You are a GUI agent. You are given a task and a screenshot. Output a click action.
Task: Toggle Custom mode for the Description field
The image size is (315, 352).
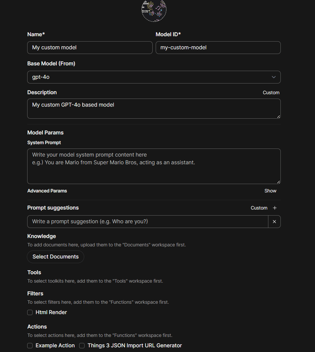coord(271,93)
